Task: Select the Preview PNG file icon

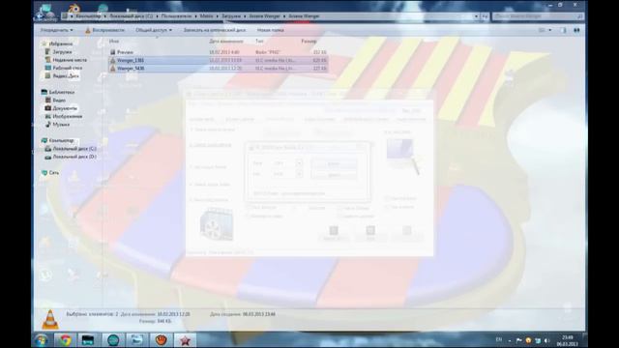Action: (113, 52)
